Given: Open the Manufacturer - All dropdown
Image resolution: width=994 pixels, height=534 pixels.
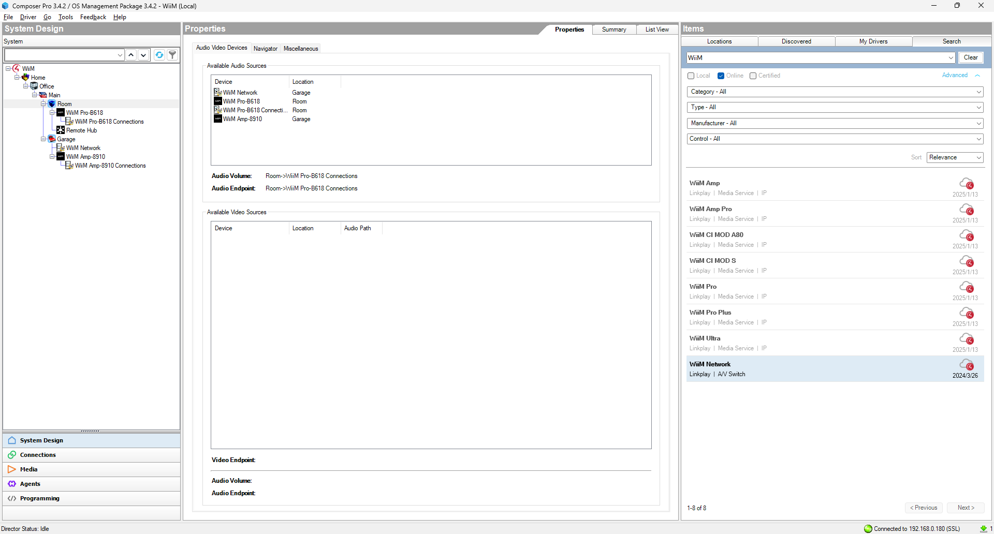Looking at the screenshot, I should [x=835, y=123].
